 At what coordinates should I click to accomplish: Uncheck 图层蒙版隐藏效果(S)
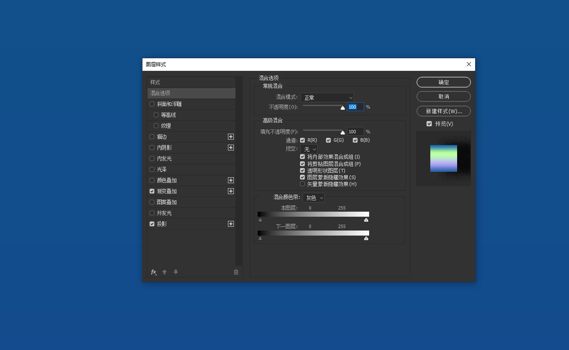[303, 177]
